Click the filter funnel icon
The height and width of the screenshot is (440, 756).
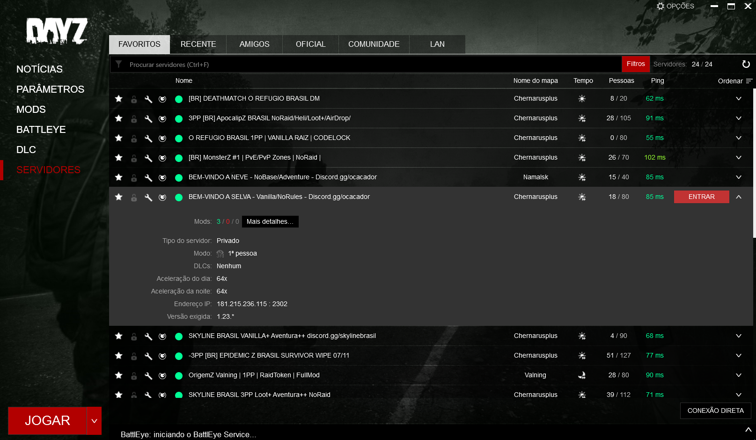pos(119,64)
